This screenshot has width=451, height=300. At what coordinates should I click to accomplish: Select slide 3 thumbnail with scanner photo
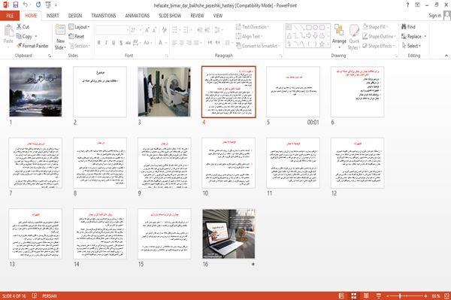(164, 92)
